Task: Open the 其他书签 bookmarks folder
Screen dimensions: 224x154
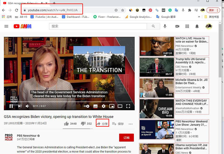Action: pyautogui.click(x=212, y=17)
